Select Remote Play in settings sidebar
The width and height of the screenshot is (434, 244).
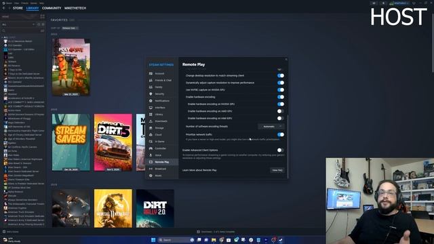[161, 162]
